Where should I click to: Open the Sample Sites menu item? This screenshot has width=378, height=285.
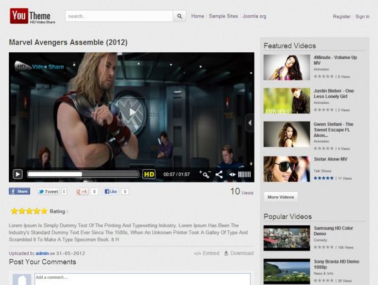223,16
